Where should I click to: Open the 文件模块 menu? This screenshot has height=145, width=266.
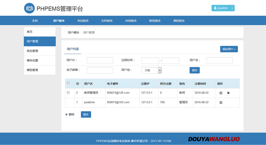point(107,21)
